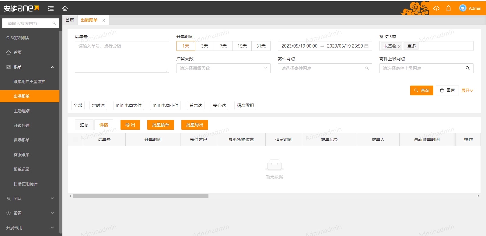Focus the 运单号 text area

pyautogui.click(x=122, y=57)
